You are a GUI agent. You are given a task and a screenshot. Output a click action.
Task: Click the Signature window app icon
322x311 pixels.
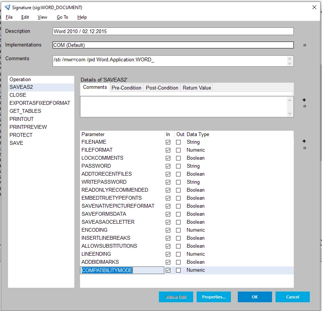pyautogui.click(x=7, y=7)
